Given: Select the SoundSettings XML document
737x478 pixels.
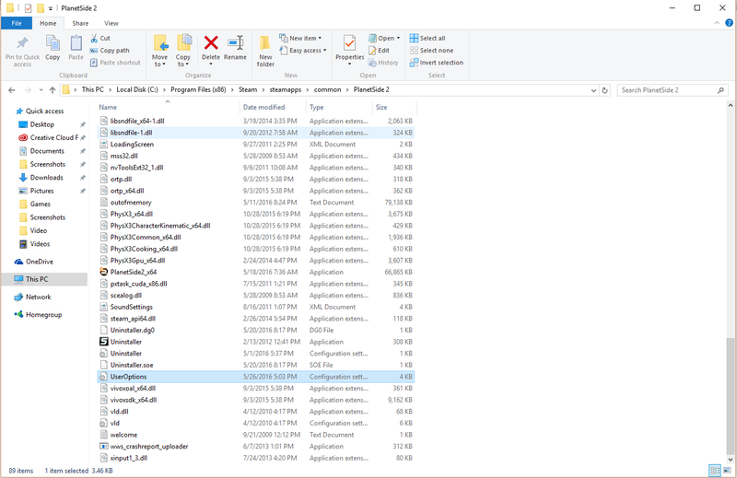Looking at the screenshot, I should click(256, 307).
